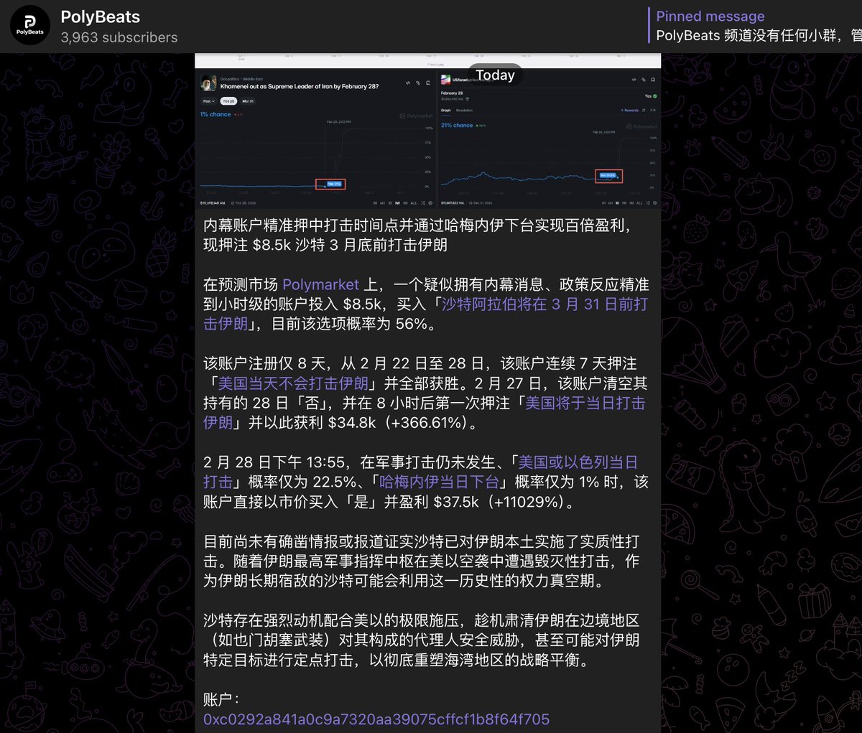
Task: Open account address 0xc0292a841a0c9a7320aa… link
Action: click(x=376, y=719)
